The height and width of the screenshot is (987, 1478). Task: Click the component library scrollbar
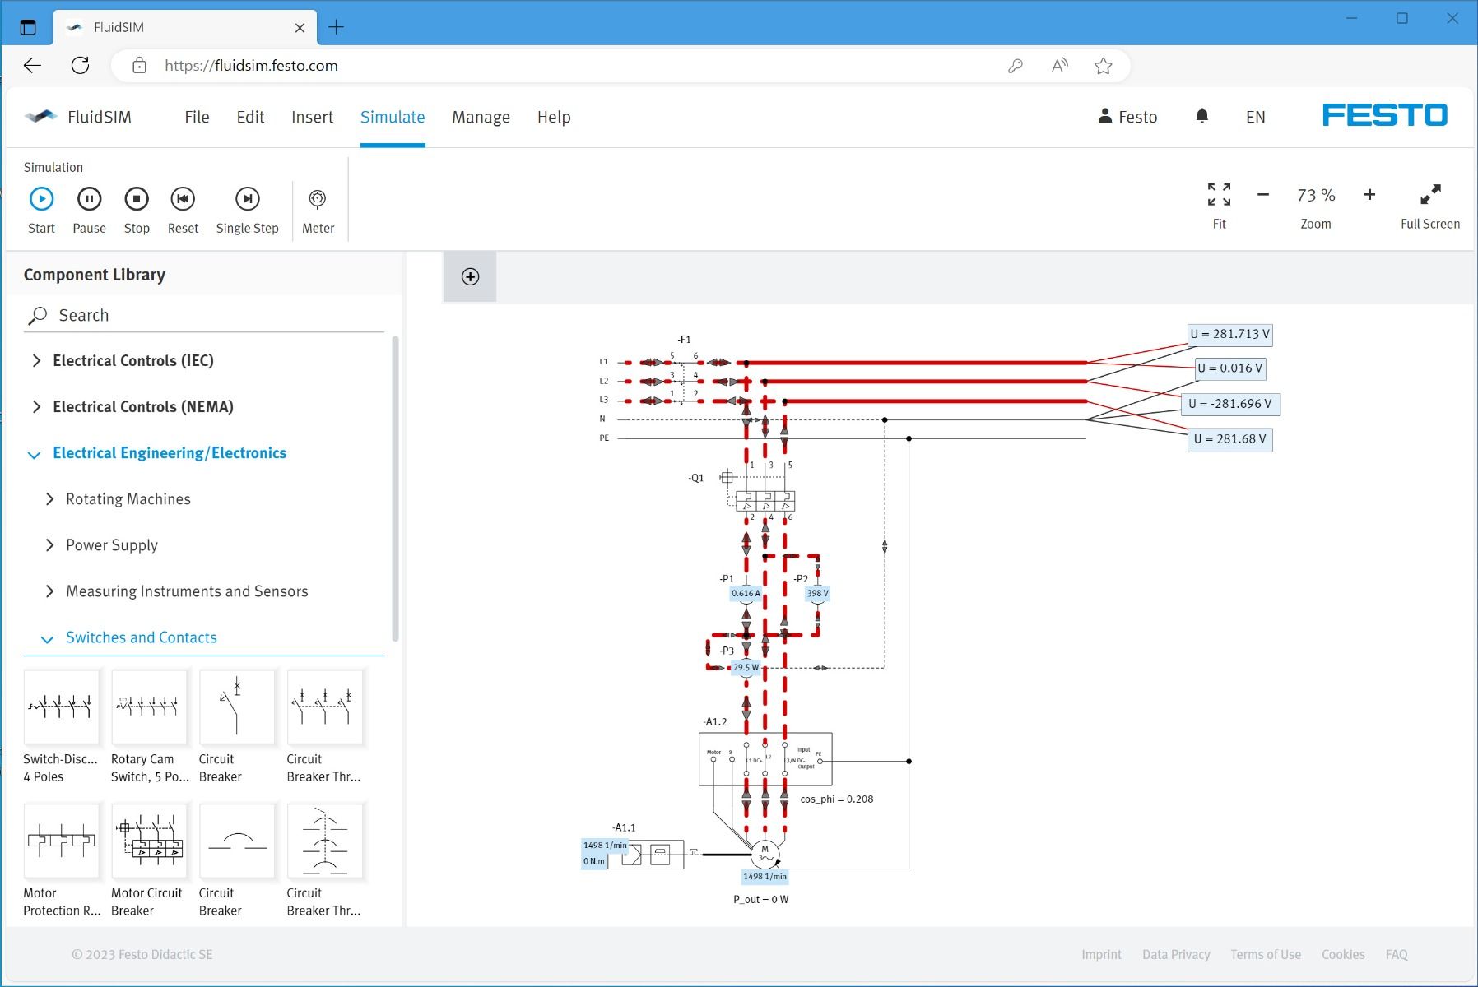click(x=395, y=489)
